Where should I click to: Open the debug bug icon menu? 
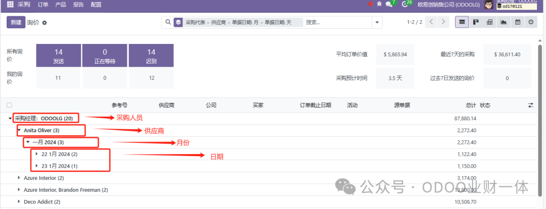pyautogui.click(x=379, y=4)
